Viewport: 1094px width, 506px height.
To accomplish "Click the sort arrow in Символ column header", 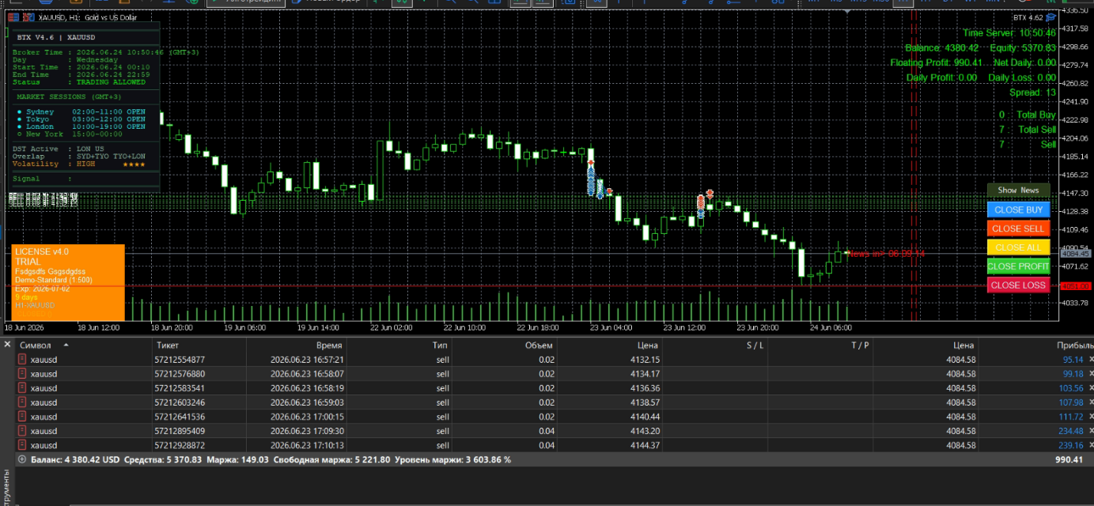I will [66, 345].
